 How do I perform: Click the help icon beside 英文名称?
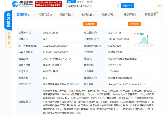click(x=95, y=84)
